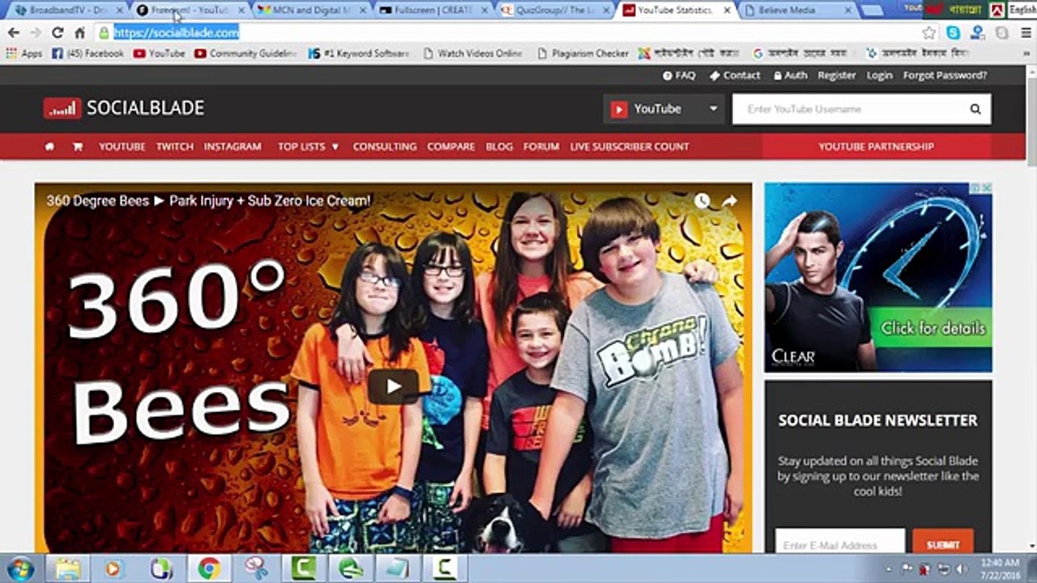Click the Share arrow icon on video
Image resolution: width=1037 pixels, height=583 pixels.
[729, 201]
